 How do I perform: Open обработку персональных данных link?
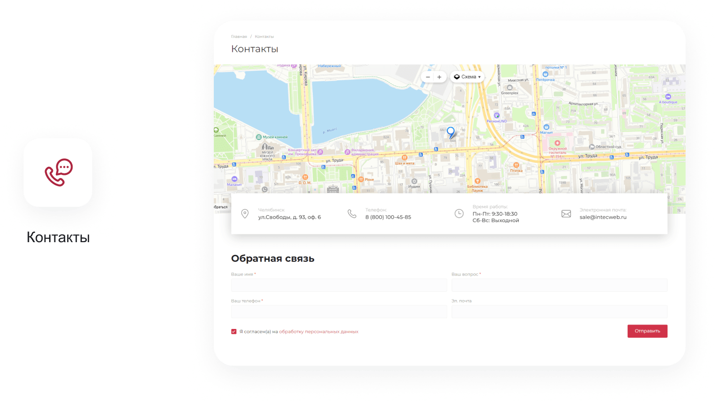[x=318, y=332]
